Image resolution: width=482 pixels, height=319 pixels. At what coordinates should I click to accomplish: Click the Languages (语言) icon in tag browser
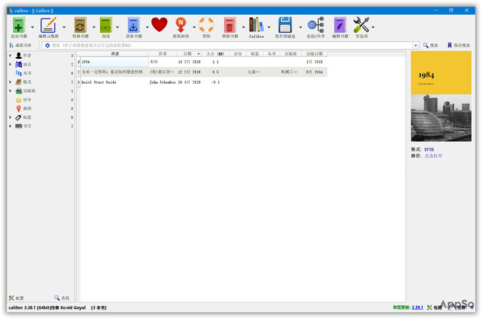point(19,64)
